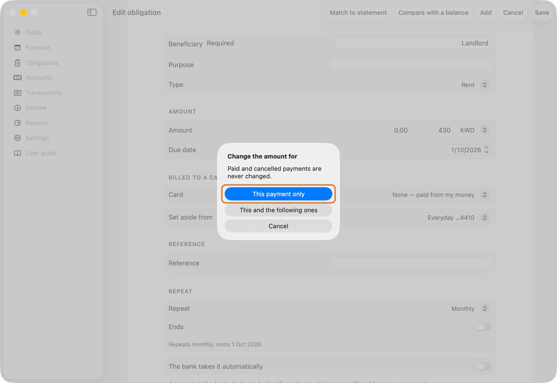Open the User guide book icon
Image resolution: width=557 pixels, height=383 pixels.
click(17, 153)
